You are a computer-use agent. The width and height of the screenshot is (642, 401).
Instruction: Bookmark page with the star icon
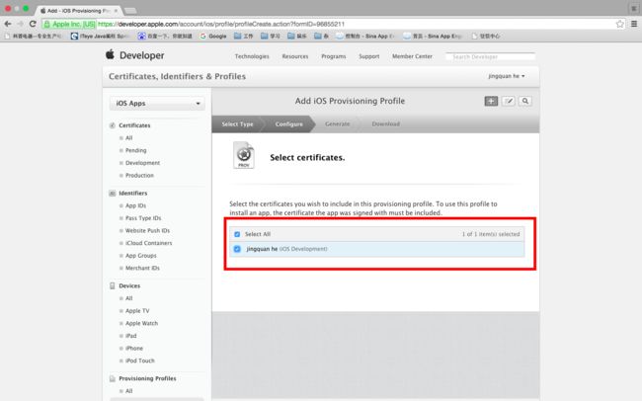pos(620,24)
